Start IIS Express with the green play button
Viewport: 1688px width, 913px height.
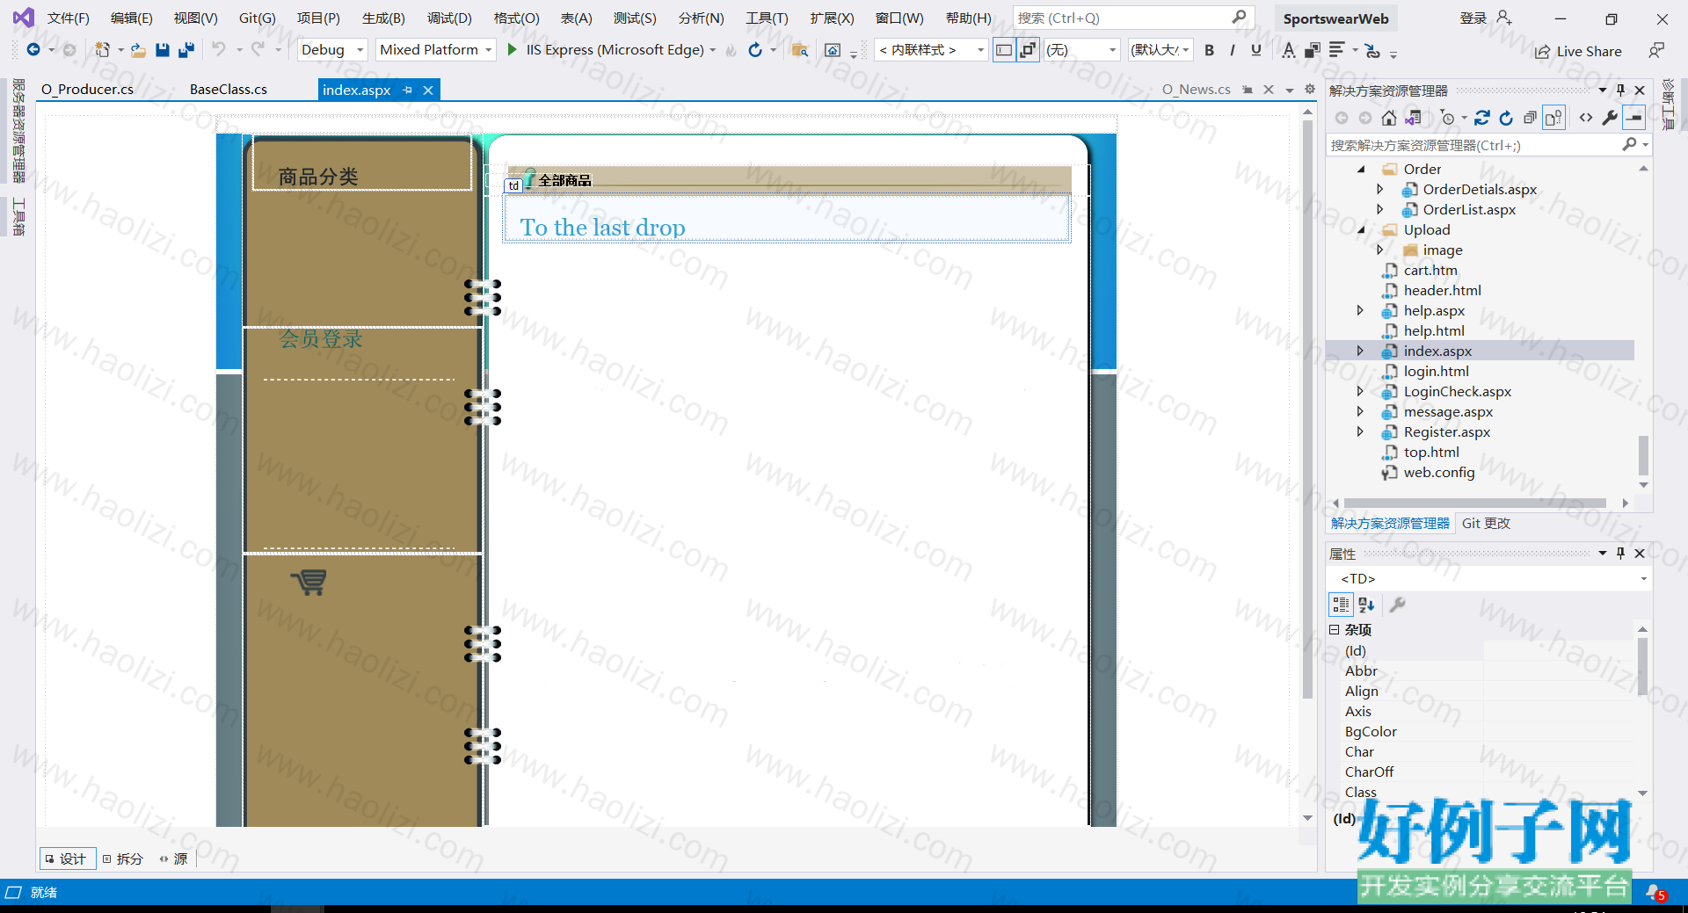point(512,50)
